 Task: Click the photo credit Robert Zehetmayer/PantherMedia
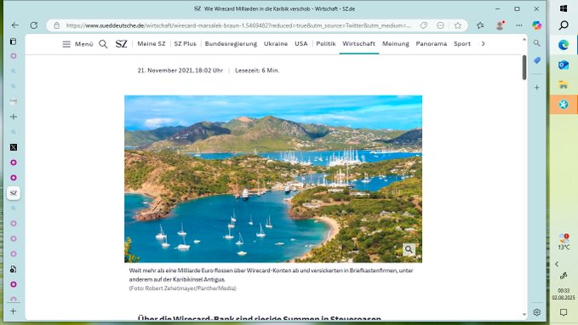tap(182, 288)
